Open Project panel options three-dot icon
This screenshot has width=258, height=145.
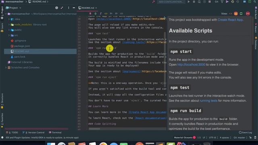tap(69, 8)
